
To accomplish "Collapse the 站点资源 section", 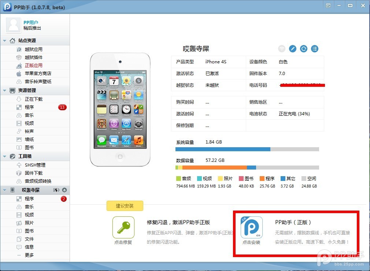I will click(x=4, y=41).
